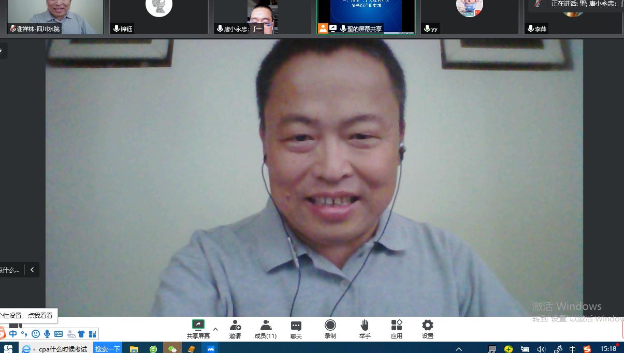624x353 pixels.
Task: Expand share screen options arrow
Action: point(215,329)
